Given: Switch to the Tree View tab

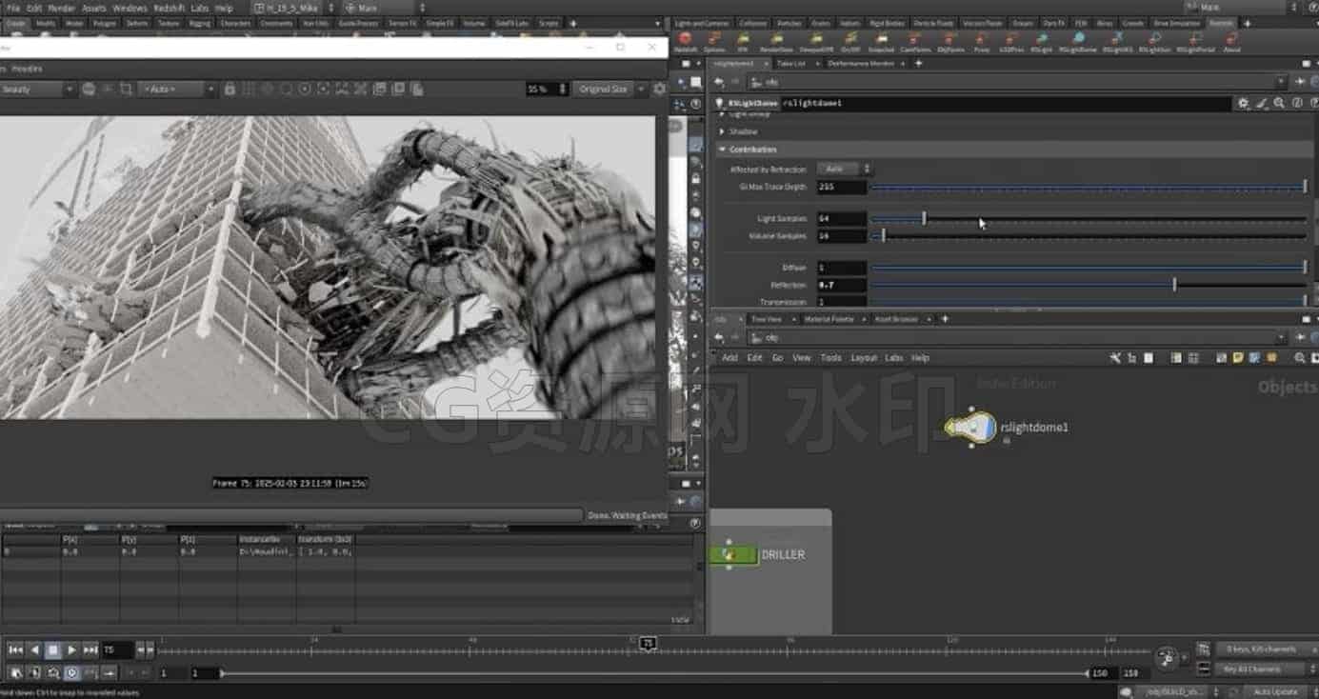Looking at the screenshot, I should [766, 319].
